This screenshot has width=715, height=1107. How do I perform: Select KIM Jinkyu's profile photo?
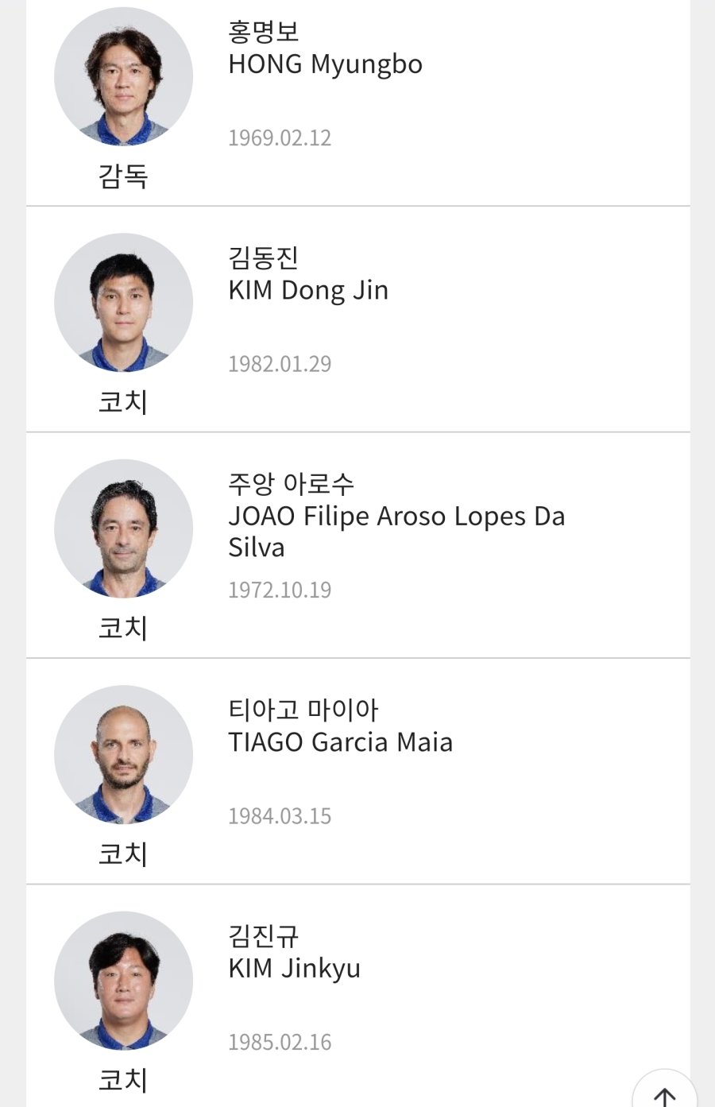pyautogui.click(x=123, y=980)
